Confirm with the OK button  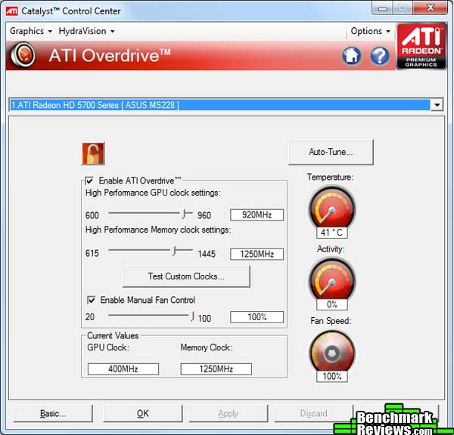click(143, 413)
